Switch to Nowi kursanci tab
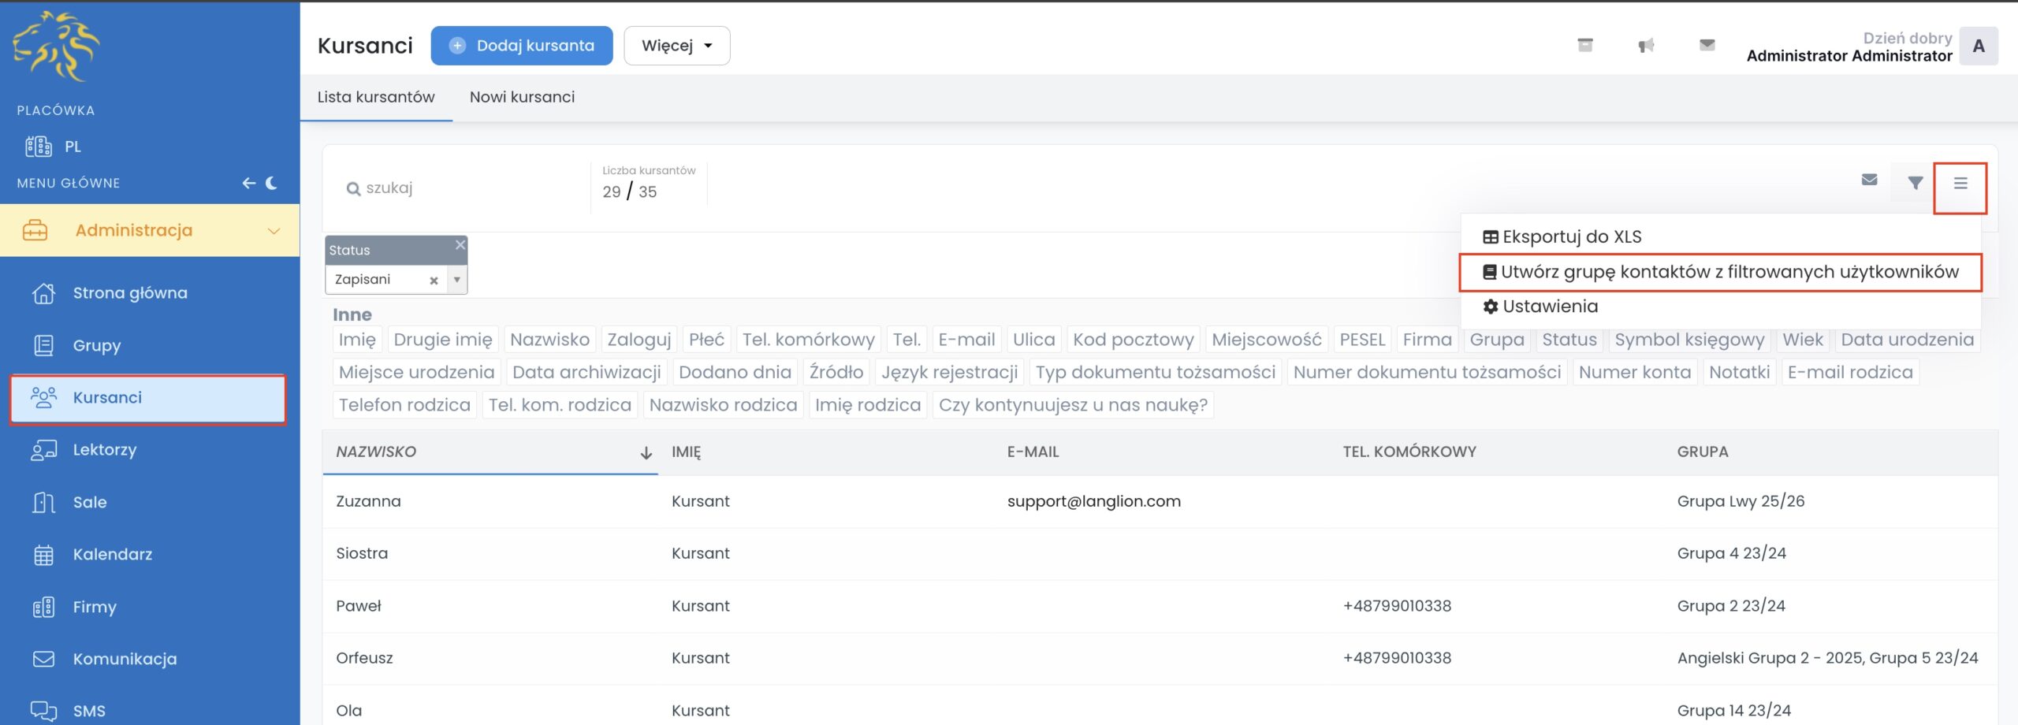The width and height of the screenshot is (2018, 725). click(x=522, y=97)
